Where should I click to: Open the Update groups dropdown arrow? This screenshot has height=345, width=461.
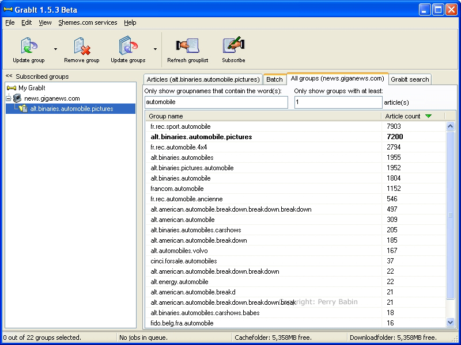pyautogui.click(x=155, y=49)
